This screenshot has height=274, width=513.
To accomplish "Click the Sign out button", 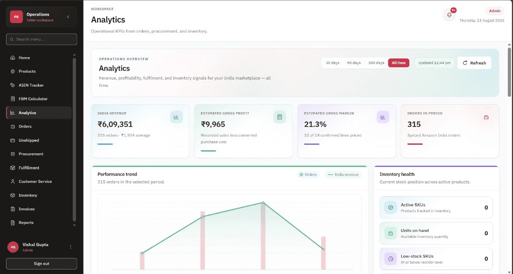I will pos(42,263).
